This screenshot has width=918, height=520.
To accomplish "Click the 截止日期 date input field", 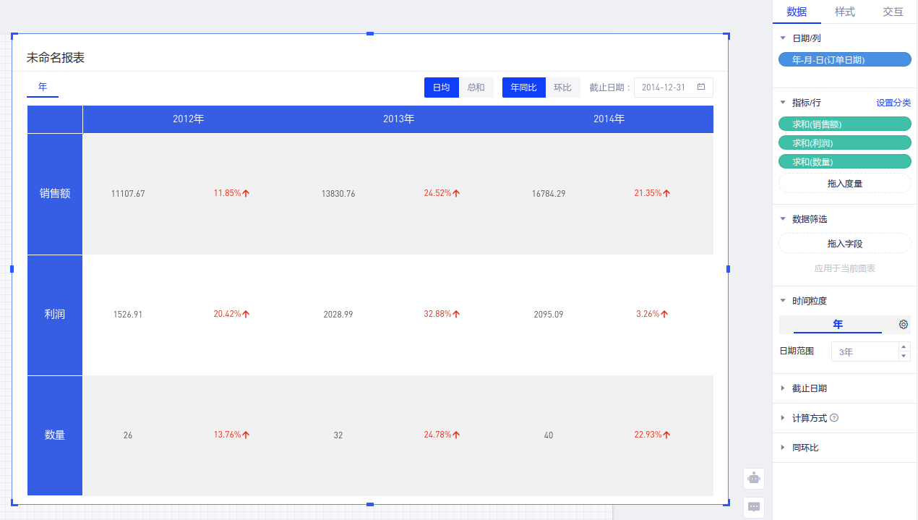I will pos(665,88).
